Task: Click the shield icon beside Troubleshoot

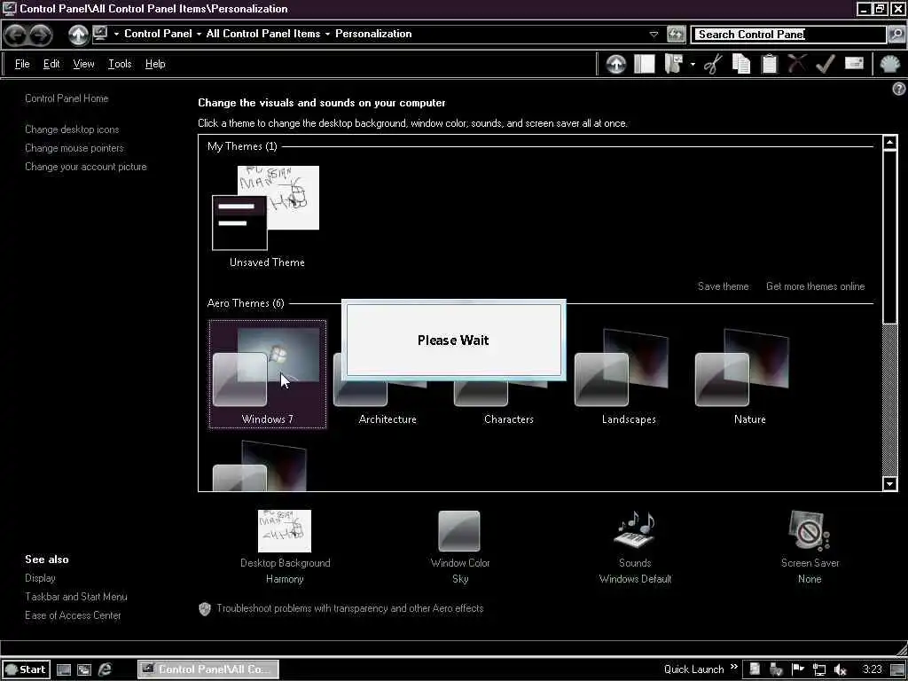Action: tap(205, 609)
